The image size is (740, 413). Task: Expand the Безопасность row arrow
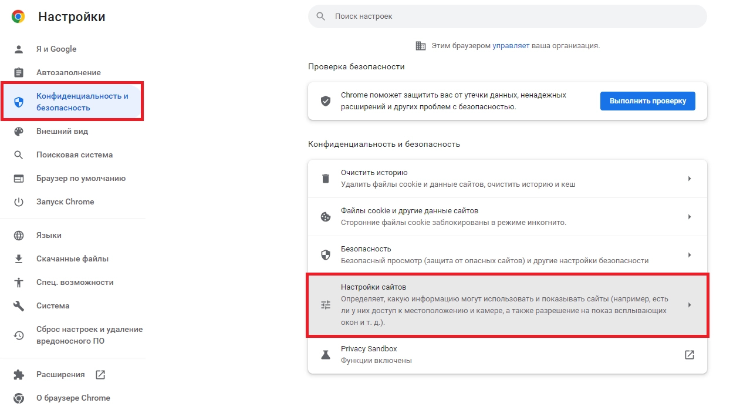pos(690,255)
